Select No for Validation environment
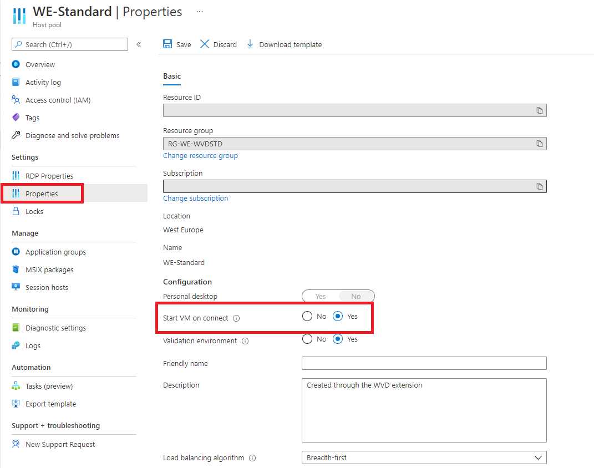 click(x=307, y=339)
